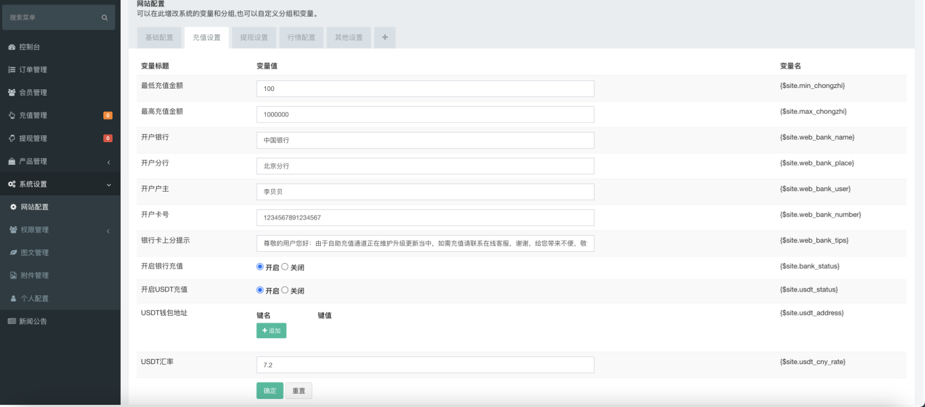Switch to the 基础配置 tab
Image resolution: width=925 pixels, height=407 pixels.
point(159,37)
